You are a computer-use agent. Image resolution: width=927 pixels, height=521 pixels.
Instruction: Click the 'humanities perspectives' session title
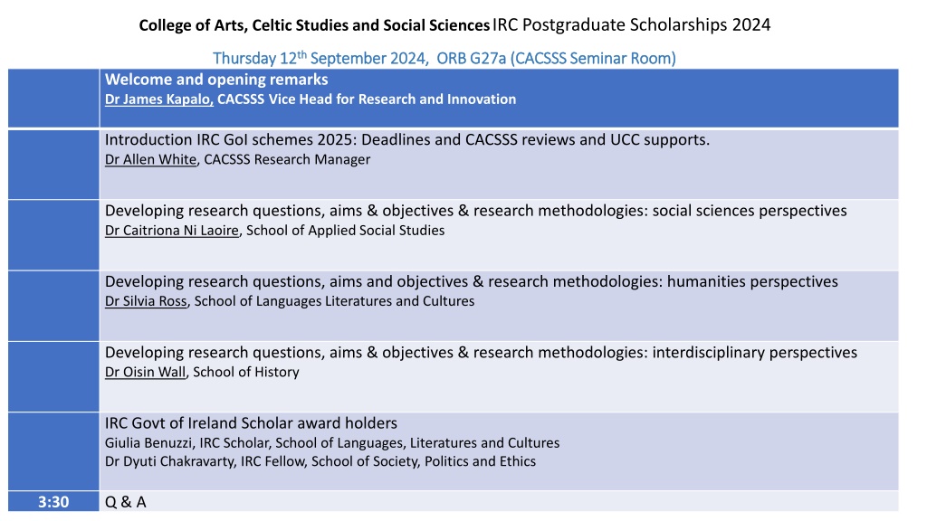pyautogui.click(x=471, y=282)
